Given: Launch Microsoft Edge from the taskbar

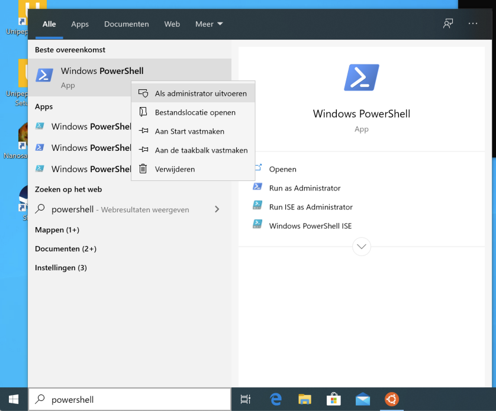Looking at the screenshot, I should point(276,400).
